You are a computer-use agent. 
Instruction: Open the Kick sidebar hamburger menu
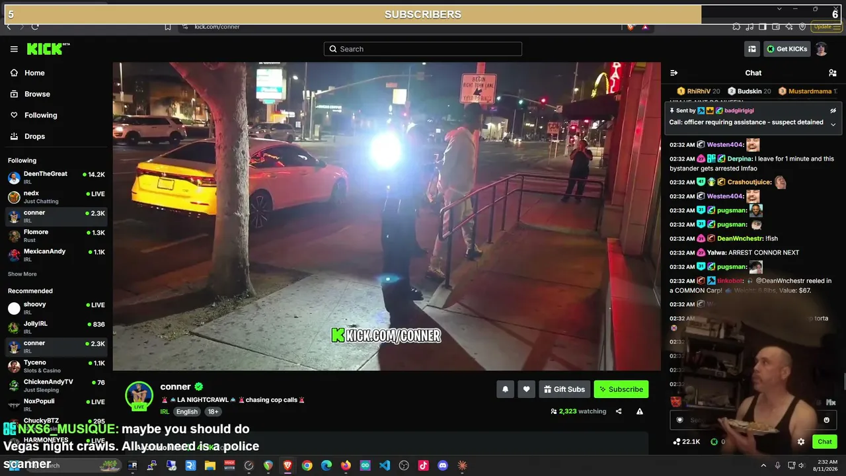coord(14,49)
